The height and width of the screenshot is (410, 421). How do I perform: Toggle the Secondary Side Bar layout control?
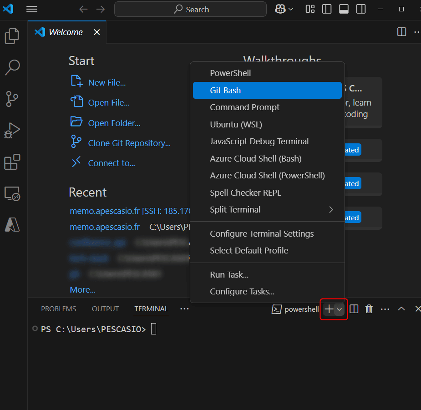coord(360,9)
